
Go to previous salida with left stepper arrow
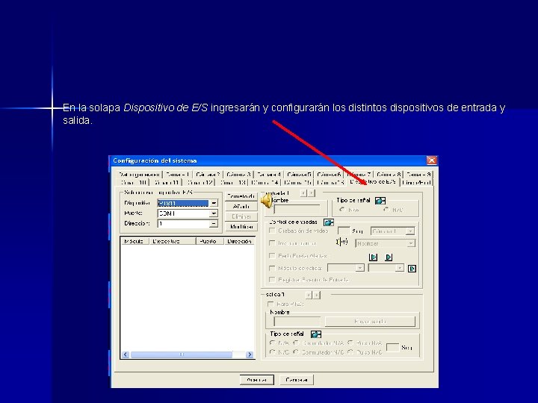click(x=309, y=295)
